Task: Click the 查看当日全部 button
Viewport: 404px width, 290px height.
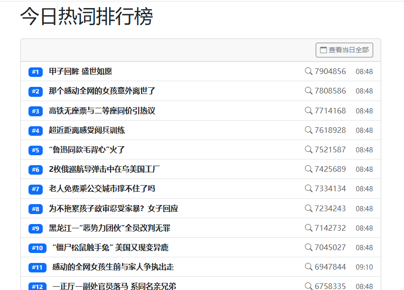Action: click(x=344, y=50)
